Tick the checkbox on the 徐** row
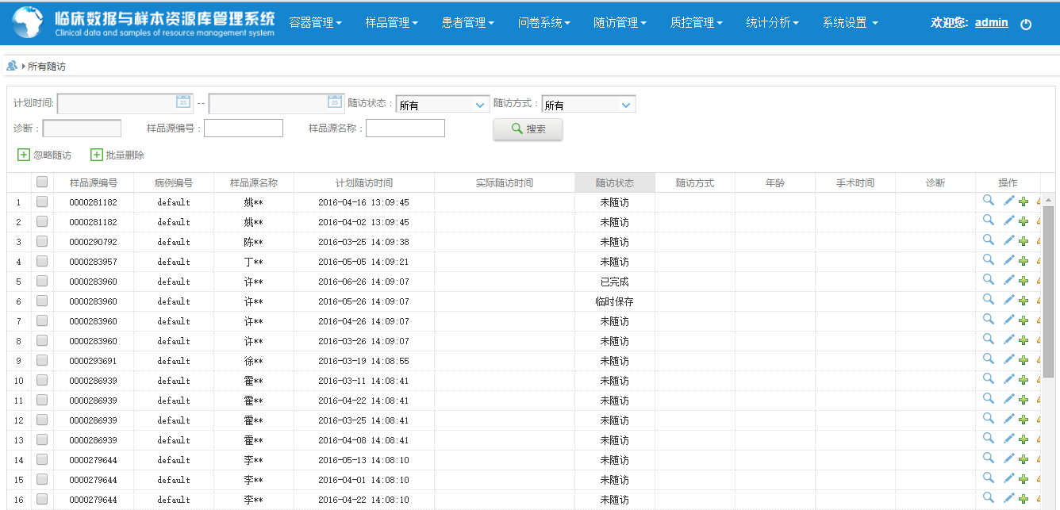 tap(42, 360)
